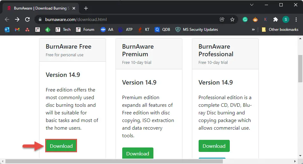This screenshot has height=164, width=303.
Task: Open the KT bookmark
Action: (144, 30)
